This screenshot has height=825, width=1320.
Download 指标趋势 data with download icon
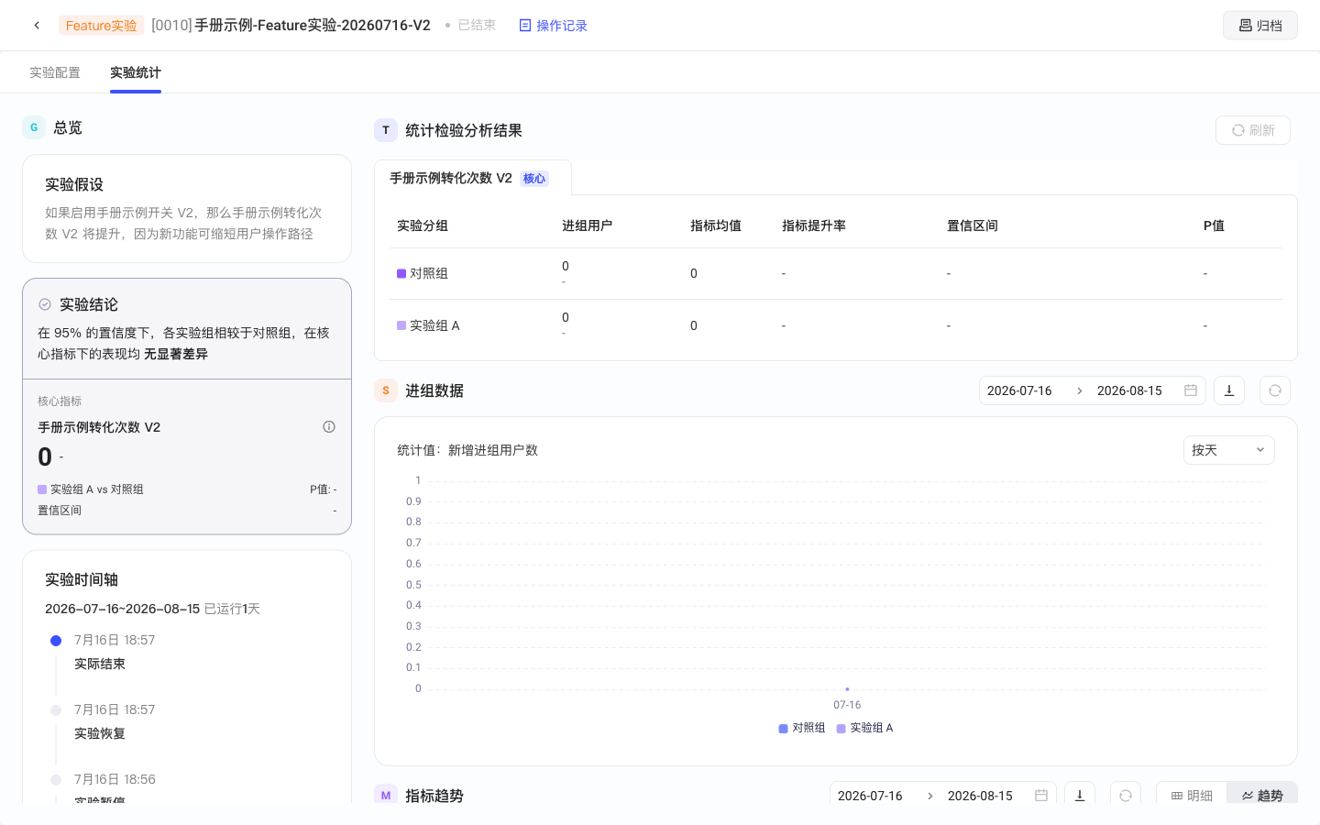1080,796
